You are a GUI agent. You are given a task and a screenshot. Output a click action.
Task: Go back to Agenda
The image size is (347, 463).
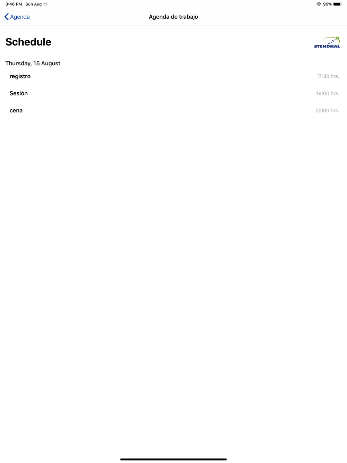tap(17, 17)
